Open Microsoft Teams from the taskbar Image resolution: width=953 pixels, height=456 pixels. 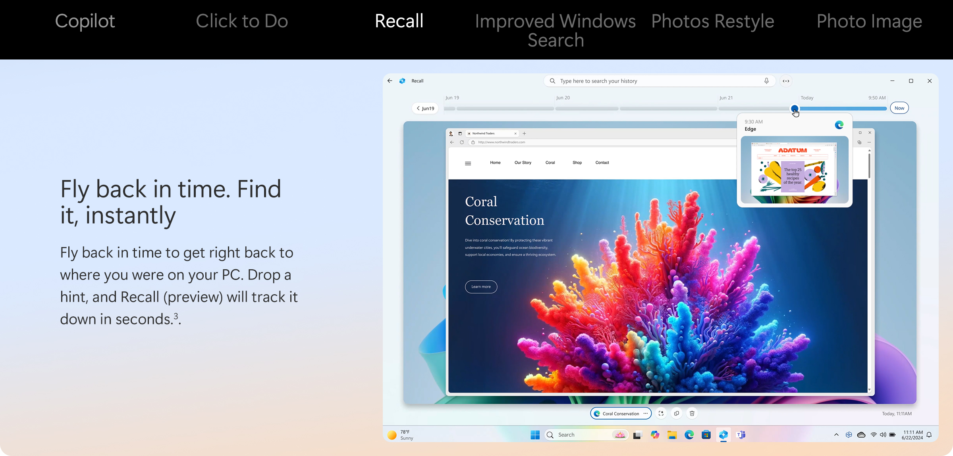click(741, 435)
